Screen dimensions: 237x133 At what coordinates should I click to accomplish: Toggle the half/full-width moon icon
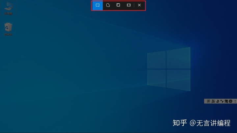click(218, 101)
